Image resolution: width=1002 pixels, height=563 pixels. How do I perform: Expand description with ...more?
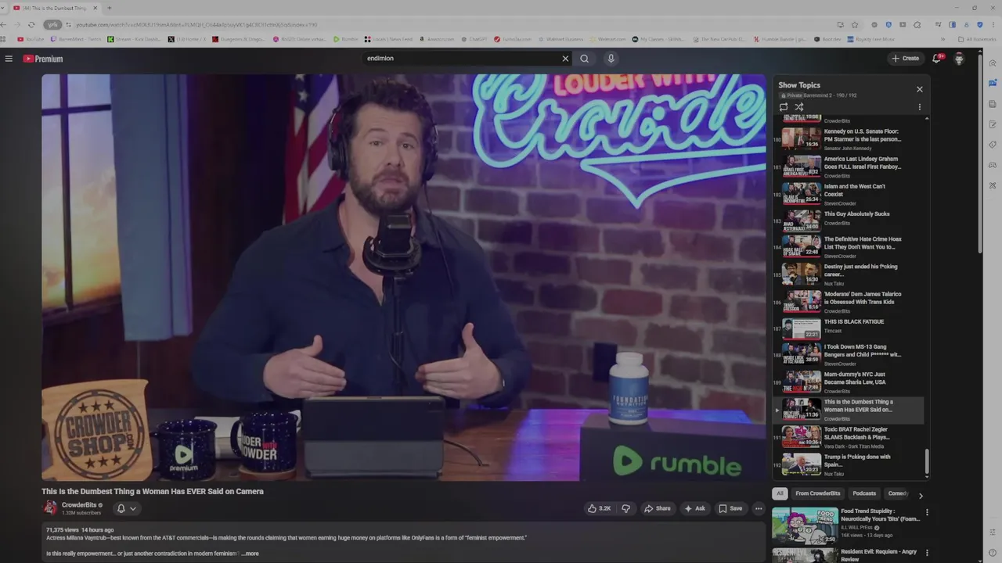[250, 554]
